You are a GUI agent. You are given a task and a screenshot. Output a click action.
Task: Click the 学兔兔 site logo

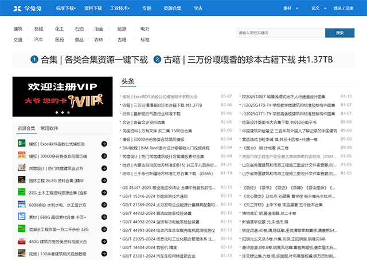tap(29, 8)
